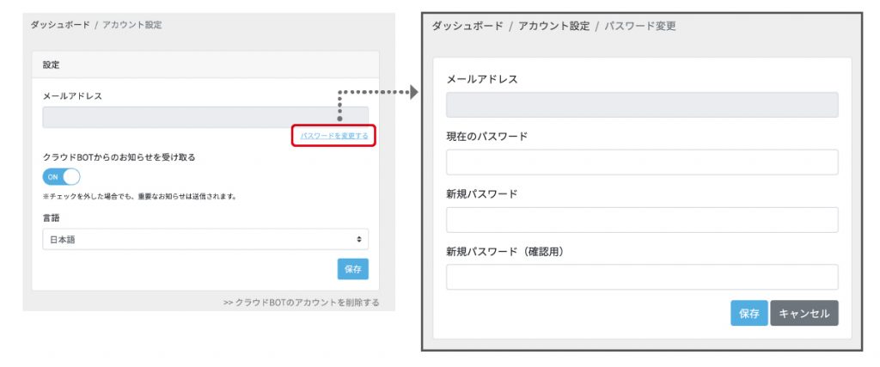Click the greyed email field in password form
The width and height of the screenshot is (880, 367).
click(x=641, y=105)
